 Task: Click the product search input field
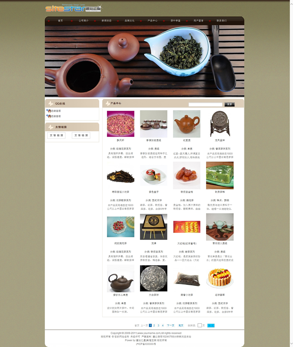coord(205,105)
